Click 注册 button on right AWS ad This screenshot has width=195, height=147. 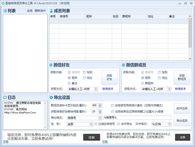182,137
